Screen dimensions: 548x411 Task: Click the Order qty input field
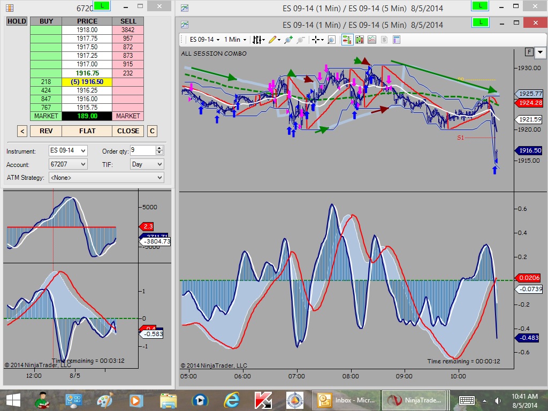142,150
